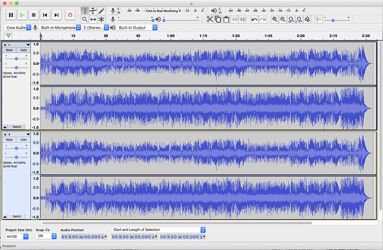The image size is (383, 250).
Task: Click the green timeline playhead triangle
Action: (x=8, y=36)
